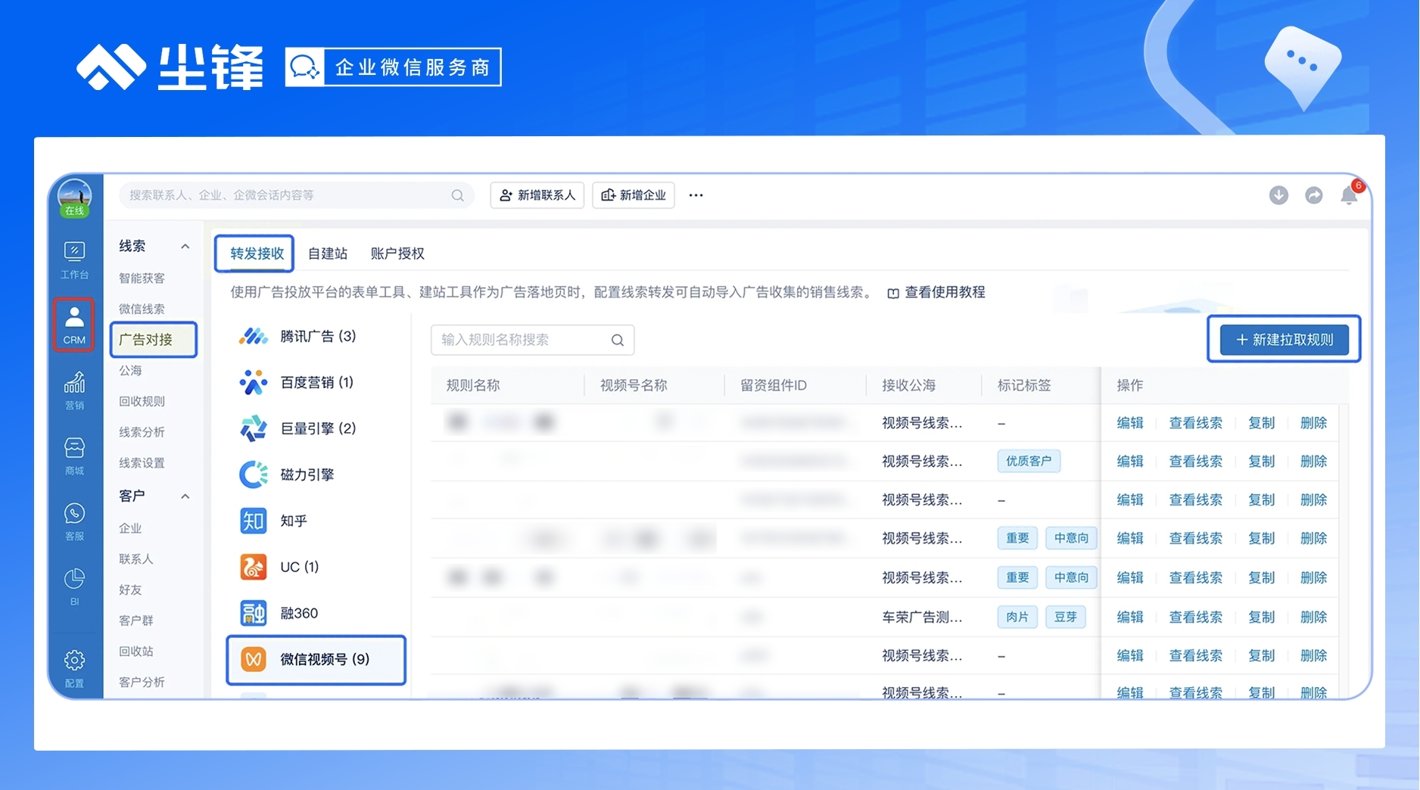
Task: Open 公海 in the left menu
Action: (130, 371)
